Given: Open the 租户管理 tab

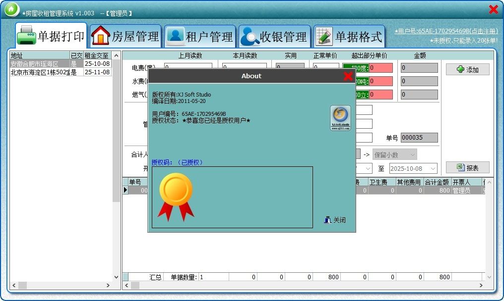Looking at the screenshot, I should tap(200, 36).
